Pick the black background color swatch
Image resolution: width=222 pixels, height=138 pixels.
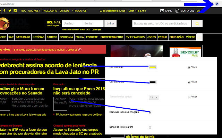(x=153, y=82)
